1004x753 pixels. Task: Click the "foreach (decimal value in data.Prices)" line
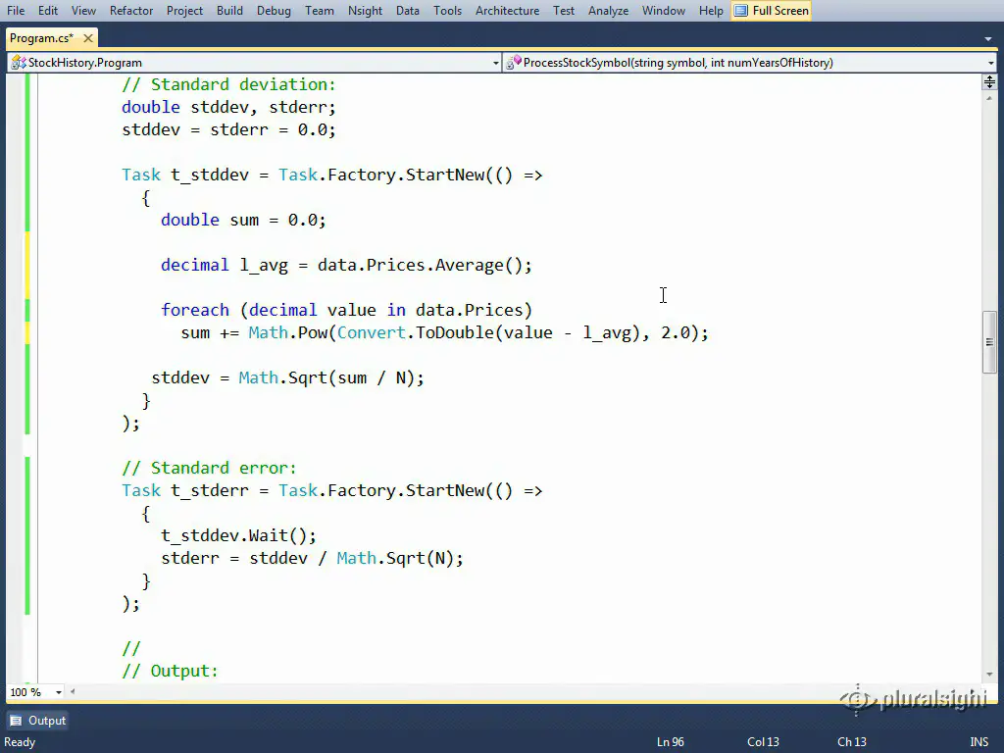pos(346,310)
